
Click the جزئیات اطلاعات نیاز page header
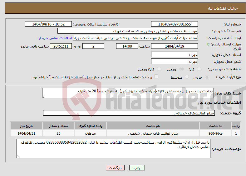[x=223, y=8]
